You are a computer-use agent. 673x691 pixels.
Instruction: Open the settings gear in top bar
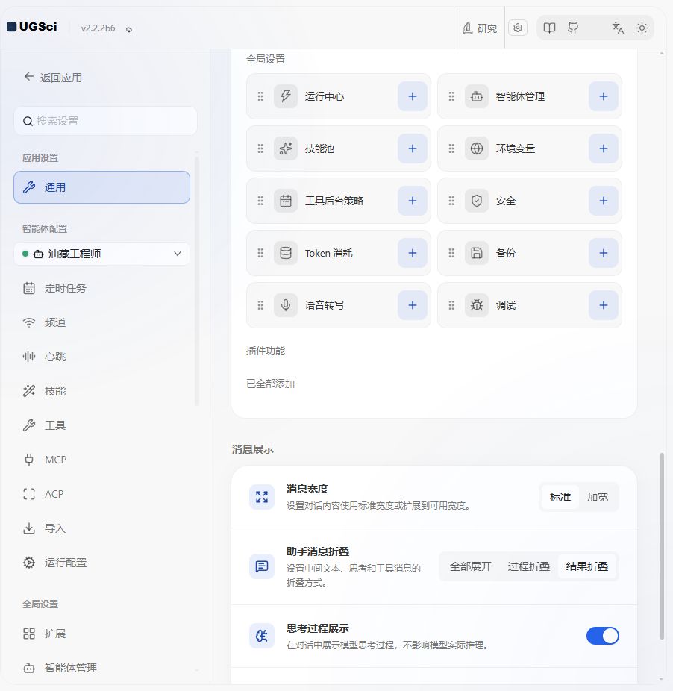(x=518, y=28)
